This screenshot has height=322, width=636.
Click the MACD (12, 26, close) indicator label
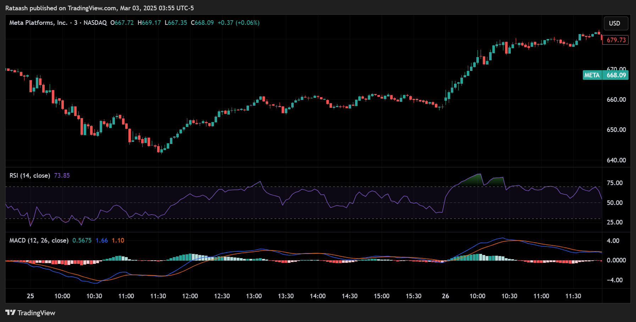coord(39,240)
